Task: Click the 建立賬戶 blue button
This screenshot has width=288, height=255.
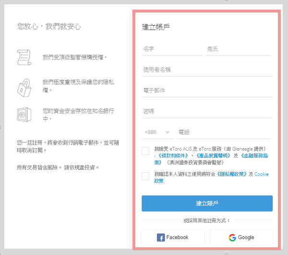Action: [207, 204]
